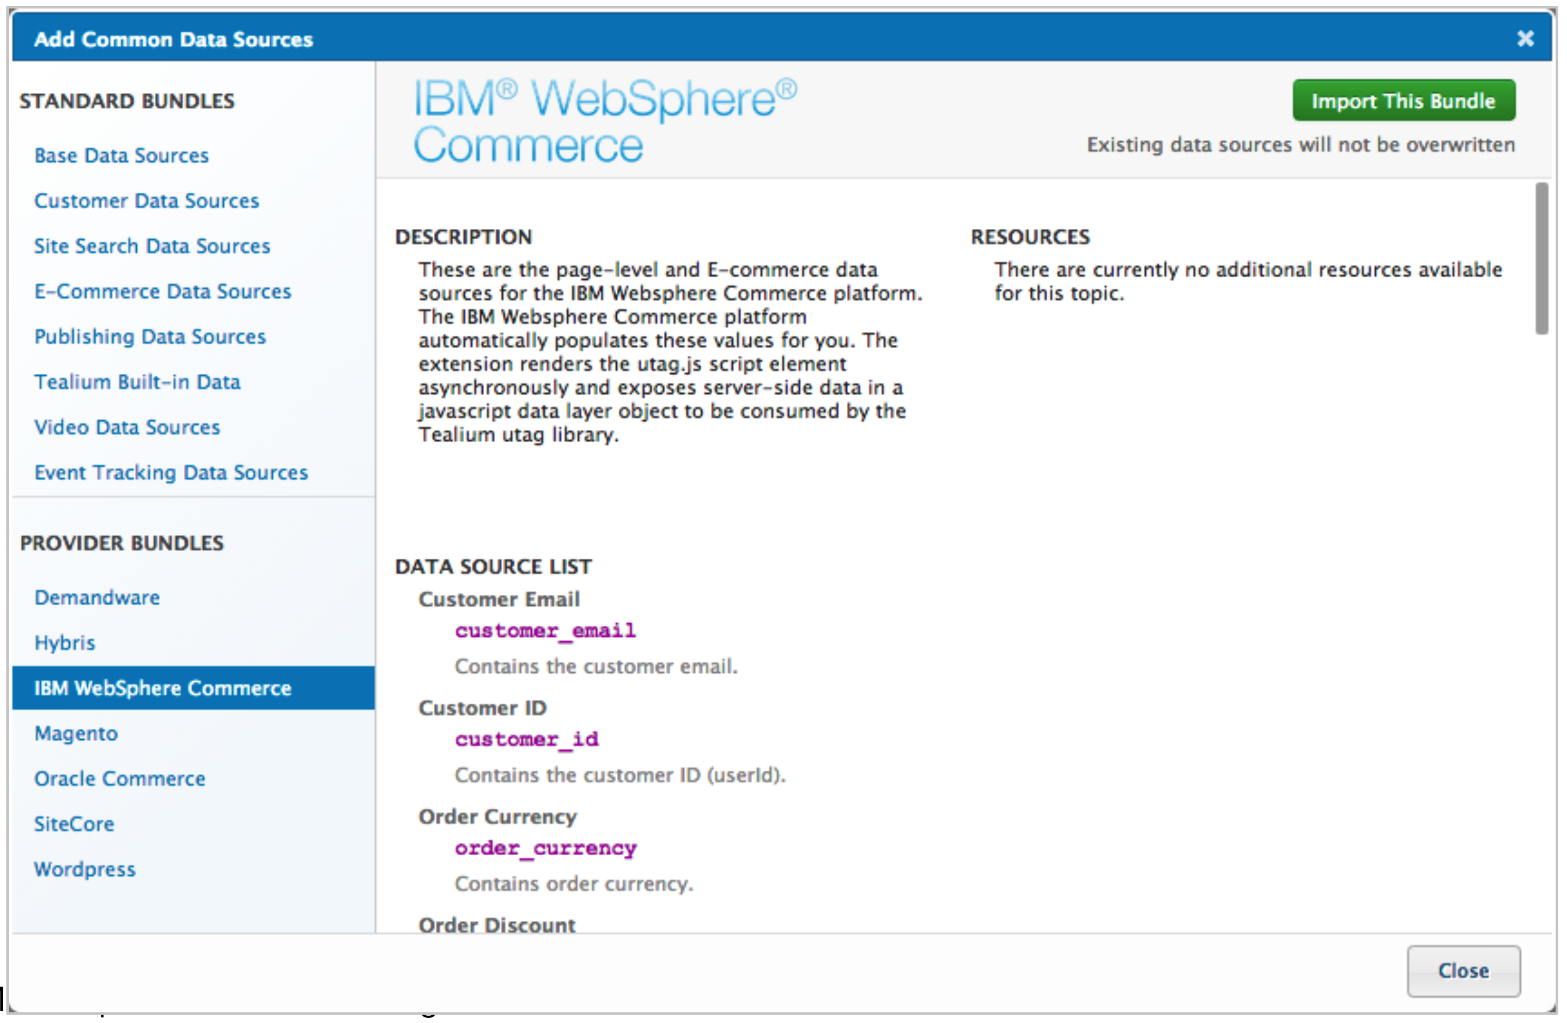Screen dimensions: 1567x1023
Task: Click the vertical scrollbar thumb
Action: tap(1541, 259)
